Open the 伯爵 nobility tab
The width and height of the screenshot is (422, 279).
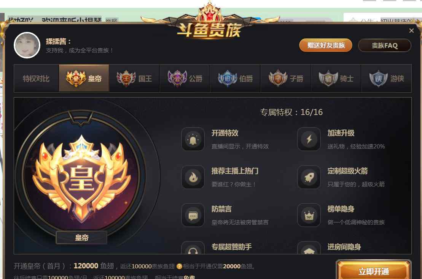235,79
